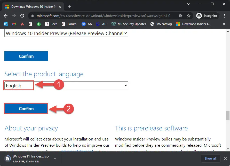
Task: Click Confirm below the edition dropdown
Action: point(26,56)
